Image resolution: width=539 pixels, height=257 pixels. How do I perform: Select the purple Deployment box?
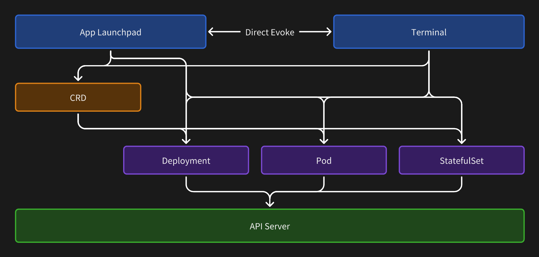tap(186, 160)
